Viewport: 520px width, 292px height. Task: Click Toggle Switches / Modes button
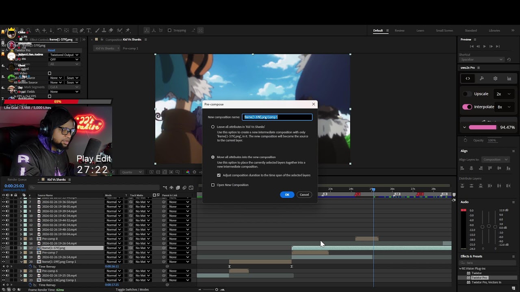click(132, 290)
